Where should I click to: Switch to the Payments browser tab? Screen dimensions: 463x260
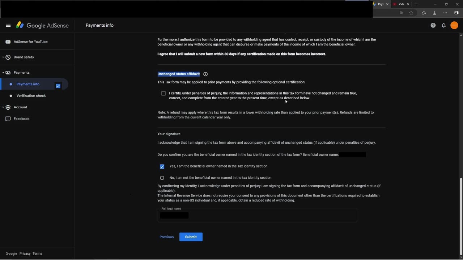pyautogui.click(x=381, y=4)
